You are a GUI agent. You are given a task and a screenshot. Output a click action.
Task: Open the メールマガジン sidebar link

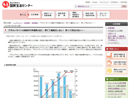coord(114,43)
